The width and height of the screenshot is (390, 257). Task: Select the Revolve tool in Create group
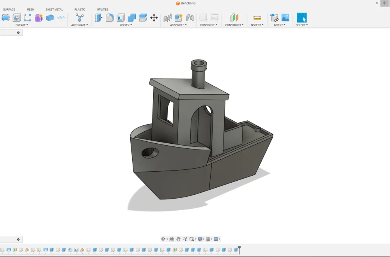tap(6, 18)
